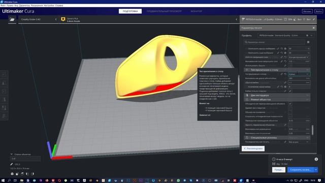Click the Sign In button
This screenshot has width=325, height=183.
tap(318, 11)
